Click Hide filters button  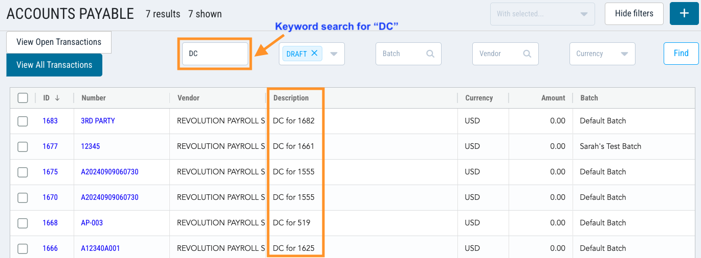tap(634, 14)
